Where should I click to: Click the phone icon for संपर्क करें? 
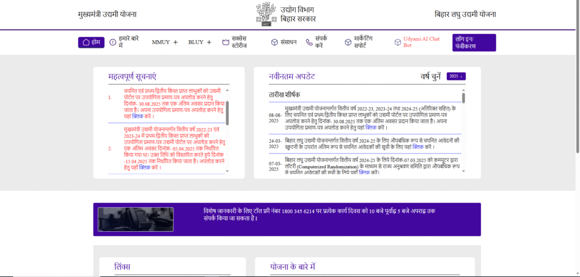(309, 42)
